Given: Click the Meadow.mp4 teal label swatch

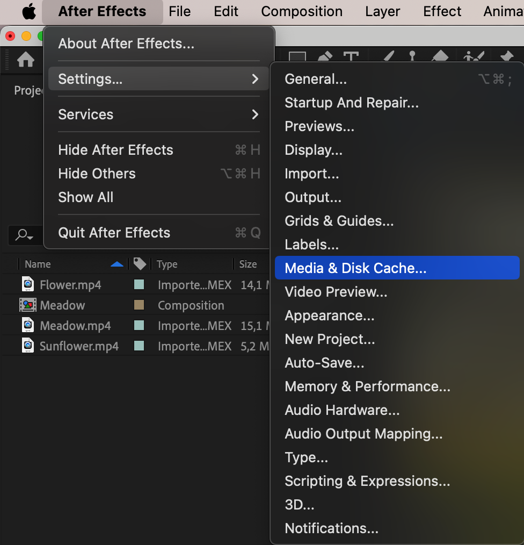Looking at the screenshot, I should [x=139, y=326].
